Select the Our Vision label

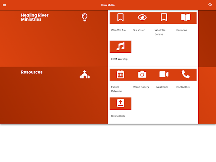pyautogui.click(x=139, y=30)
